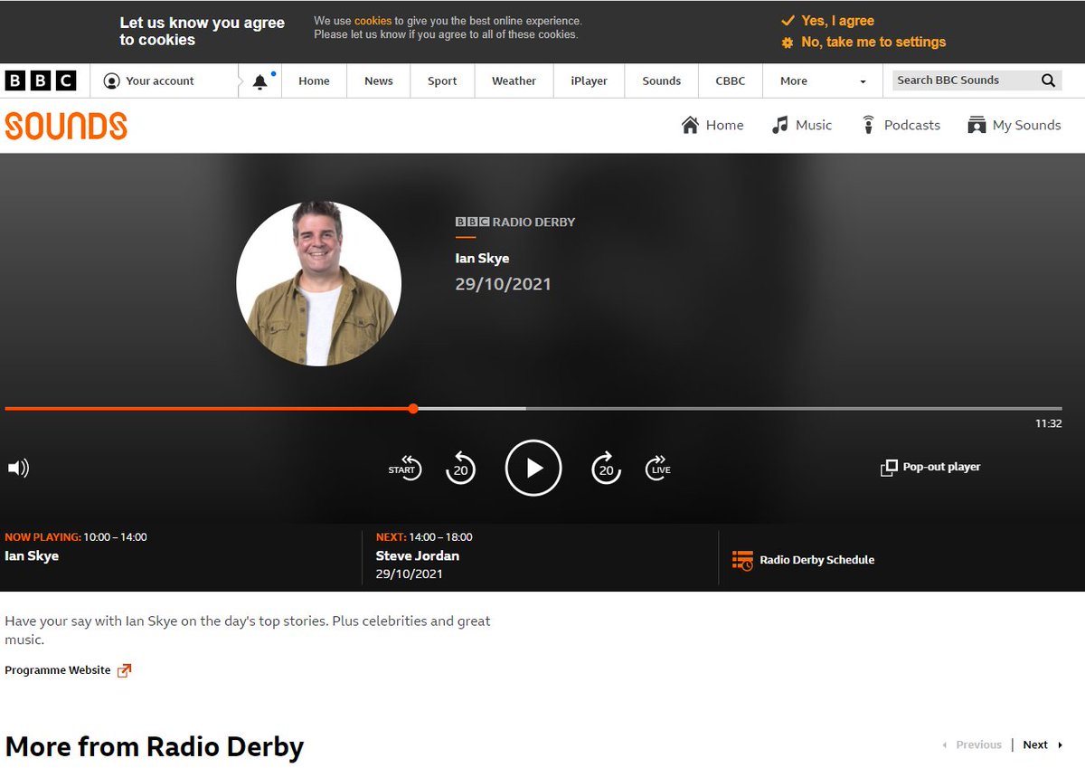Screen dimensions: 1085x768
Task: Open the Pop-out player
Action: tap(930, 468)
